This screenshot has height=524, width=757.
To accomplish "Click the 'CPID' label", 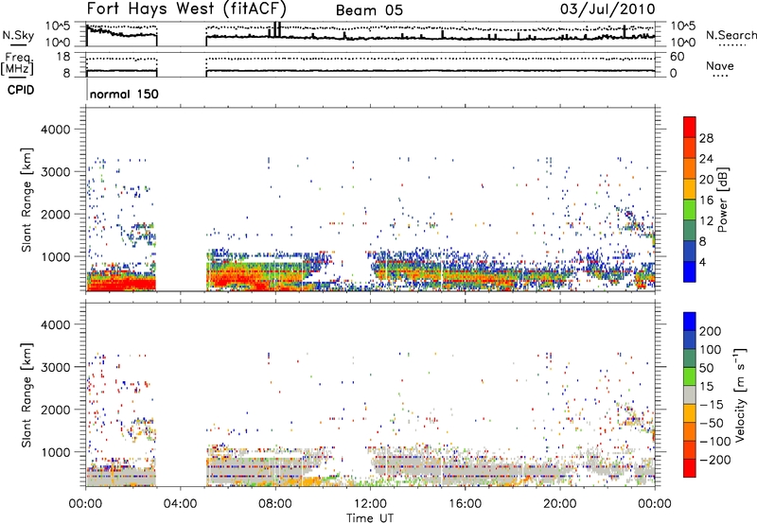I will (21, 90).
